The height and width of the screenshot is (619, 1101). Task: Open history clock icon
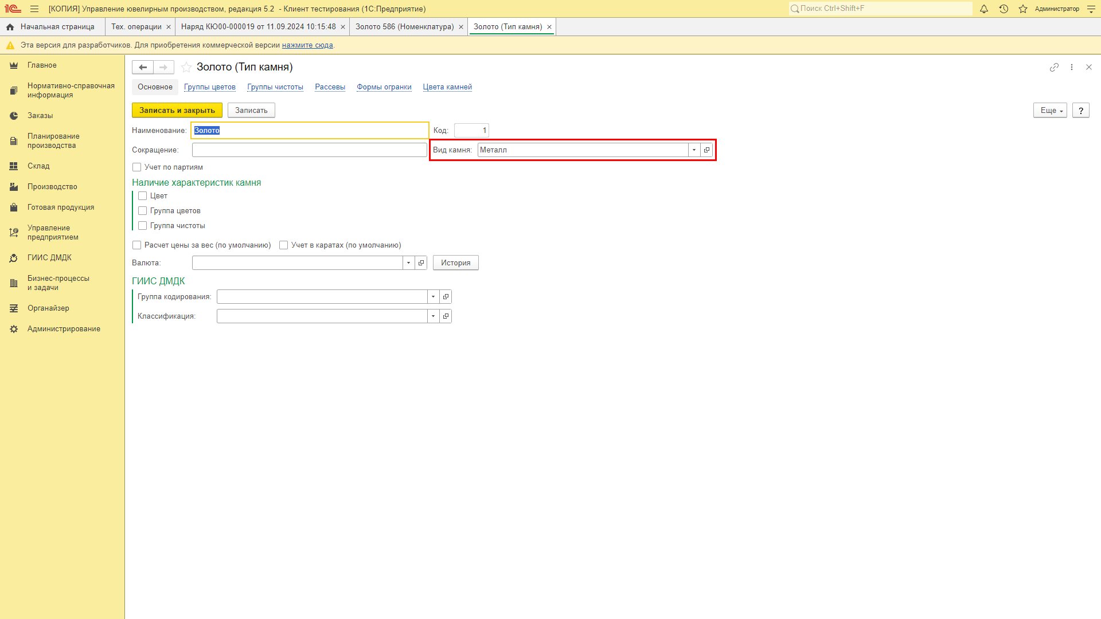[x=1004, y=9]
